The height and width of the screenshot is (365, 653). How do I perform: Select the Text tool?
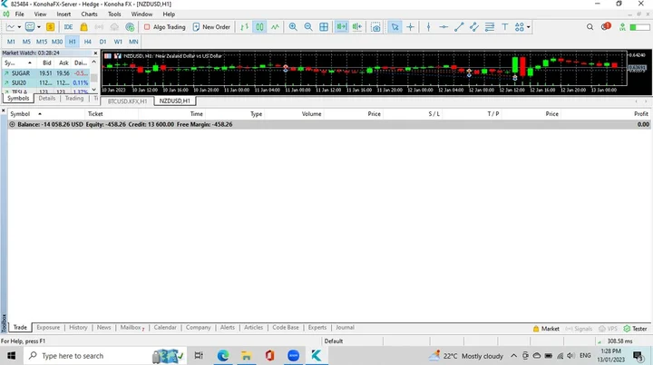505,27
